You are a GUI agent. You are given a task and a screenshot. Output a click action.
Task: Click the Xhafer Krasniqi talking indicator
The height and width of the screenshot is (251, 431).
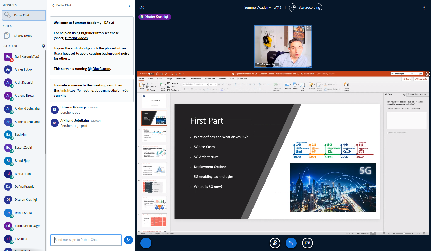coord(155,17)
